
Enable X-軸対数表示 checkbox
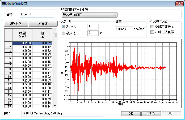pyautogui.click(x=152, y=26)
